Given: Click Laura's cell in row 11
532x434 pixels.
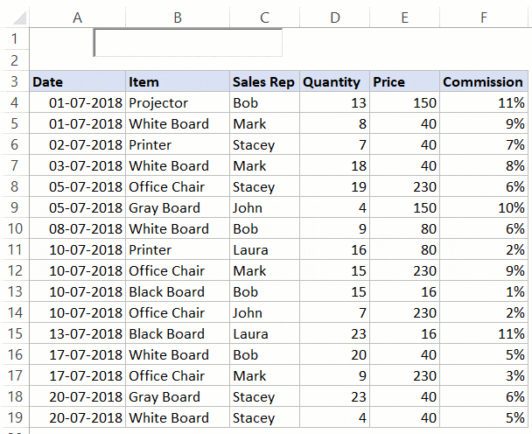Looking at the screenshot, I should point(264,249).
